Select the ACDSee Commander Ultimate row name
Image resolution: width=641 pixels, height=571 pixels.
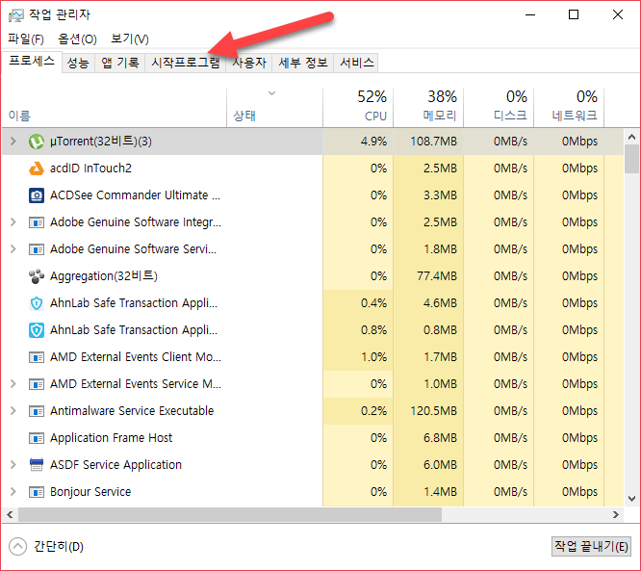pyautogui.click(x=136, y=195)
